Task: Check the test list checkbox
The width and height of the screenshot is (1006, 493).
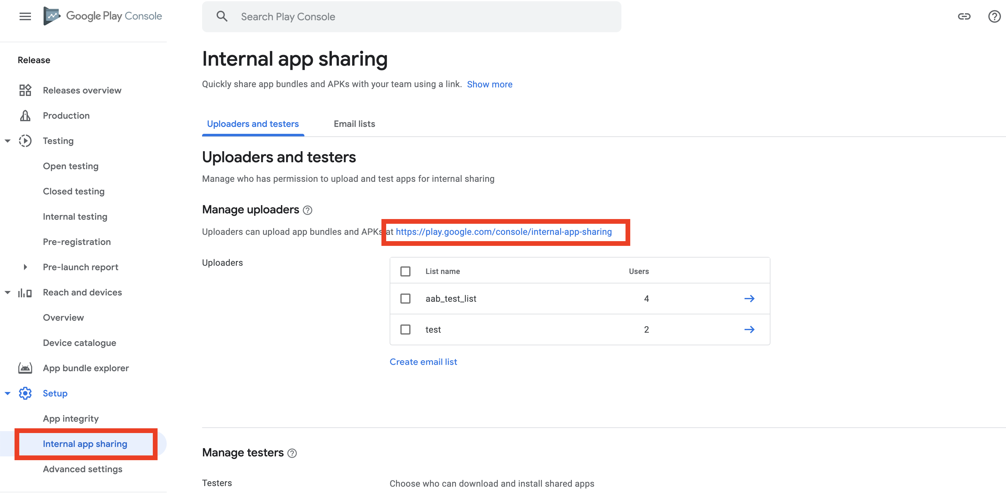Action: (x=405, y=330)
